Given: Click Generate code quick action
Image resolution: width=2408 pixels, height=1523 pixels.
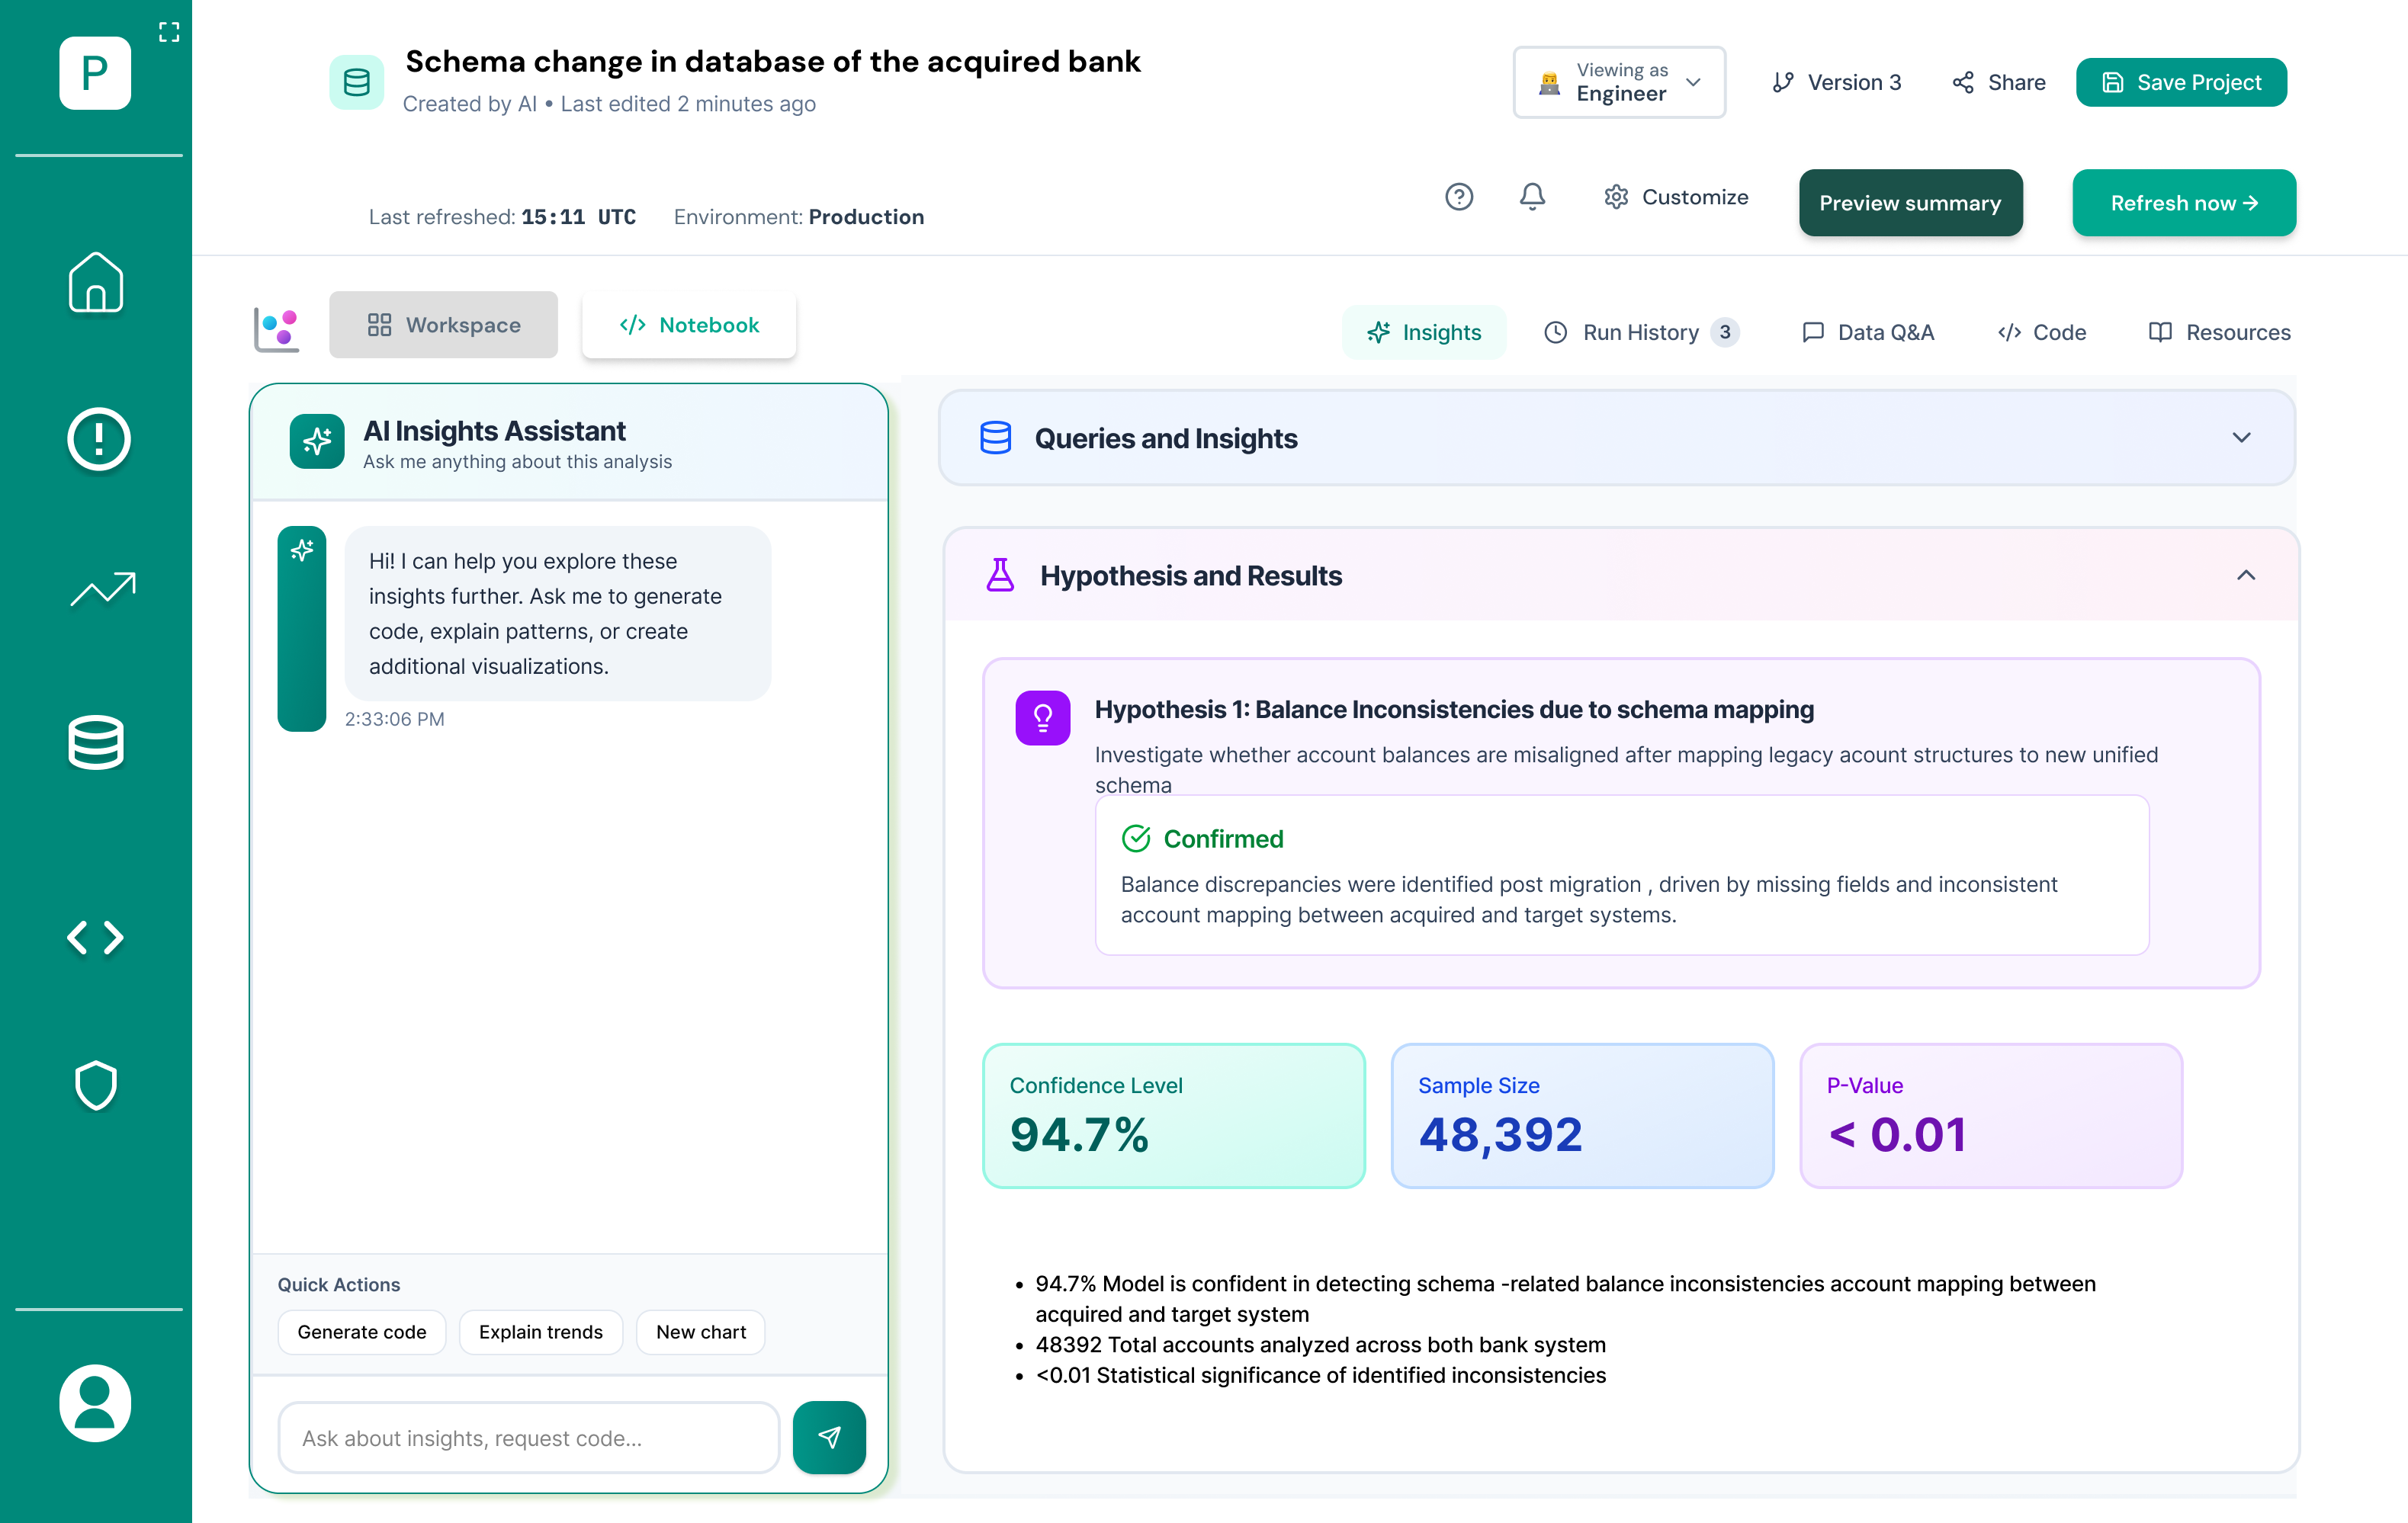Looking at the screenshot, I should 361,1332.
